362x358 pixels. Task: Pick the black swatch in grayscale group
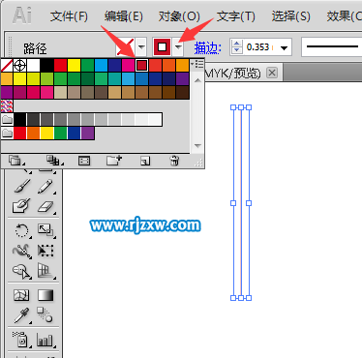20,120
